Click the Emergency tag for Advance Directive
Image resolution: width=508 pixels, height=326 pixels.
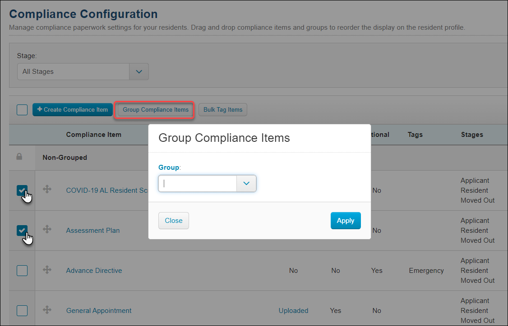(x=426, y=270)
